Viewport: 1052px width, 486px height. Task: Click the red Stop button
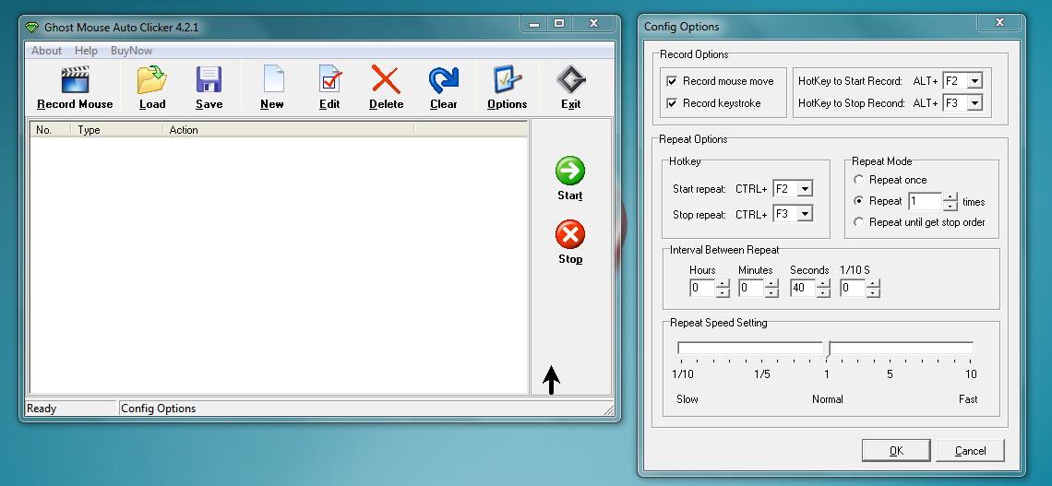570,234
